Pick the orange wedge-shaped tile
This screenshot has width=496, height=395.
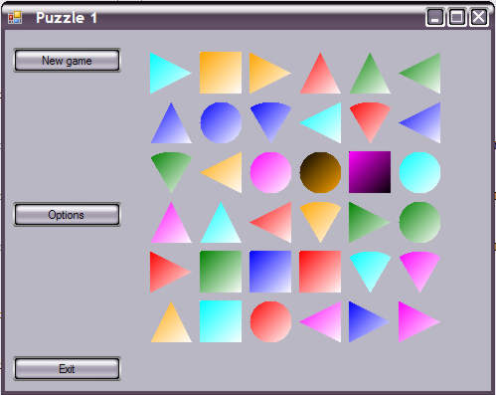click(x=320, y=222)
